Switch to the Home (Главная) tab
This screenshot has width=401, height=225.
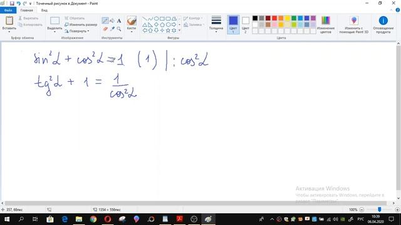pyautogui.click(x=26, y=10)
